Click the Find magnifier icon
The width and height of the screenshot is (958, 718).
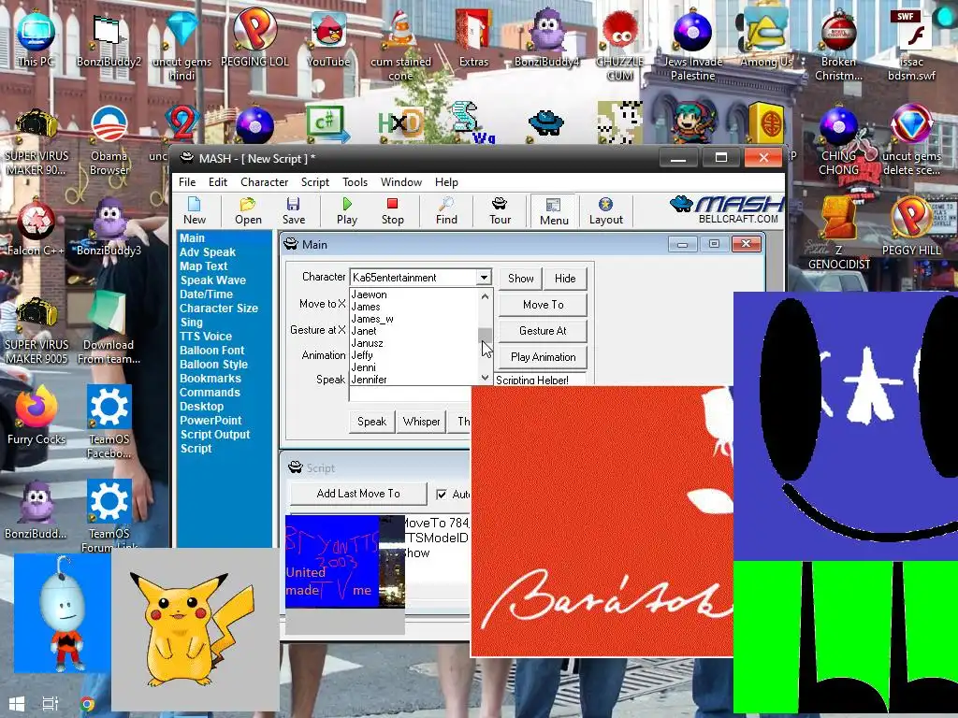tap(446, 210)
